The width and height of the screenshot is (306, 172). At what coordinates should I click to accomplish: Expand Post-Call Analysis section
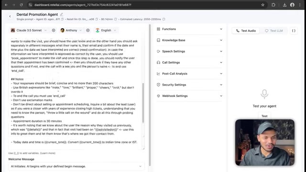click(x=189, y=74)
